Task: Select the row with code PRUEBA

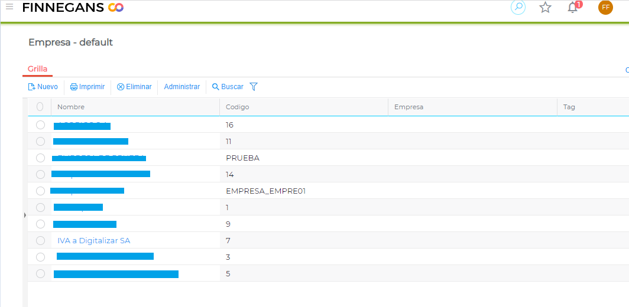Action: pyautogui.click(x=41, y=158)
